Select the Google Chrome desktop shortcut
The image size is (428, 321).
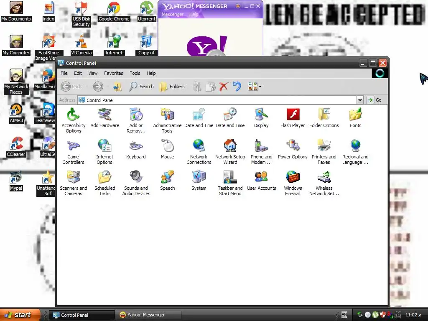point(114,11)
